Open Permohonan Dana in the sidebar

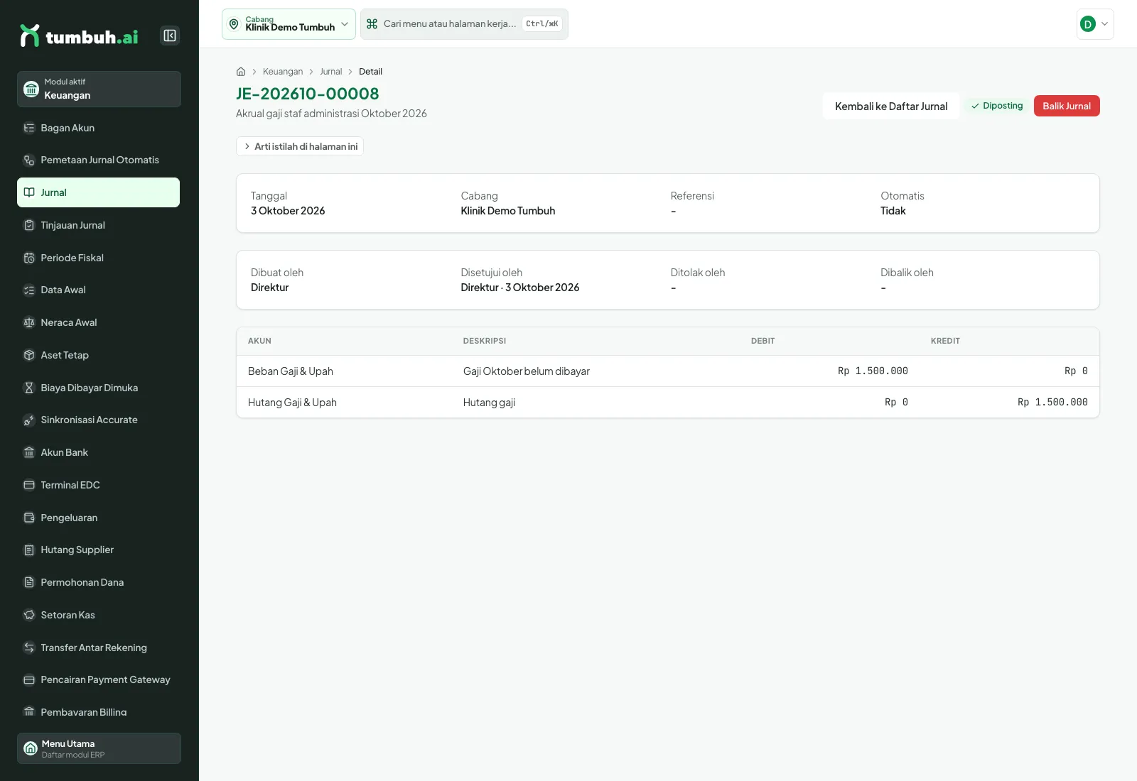[x=98, y=582]
